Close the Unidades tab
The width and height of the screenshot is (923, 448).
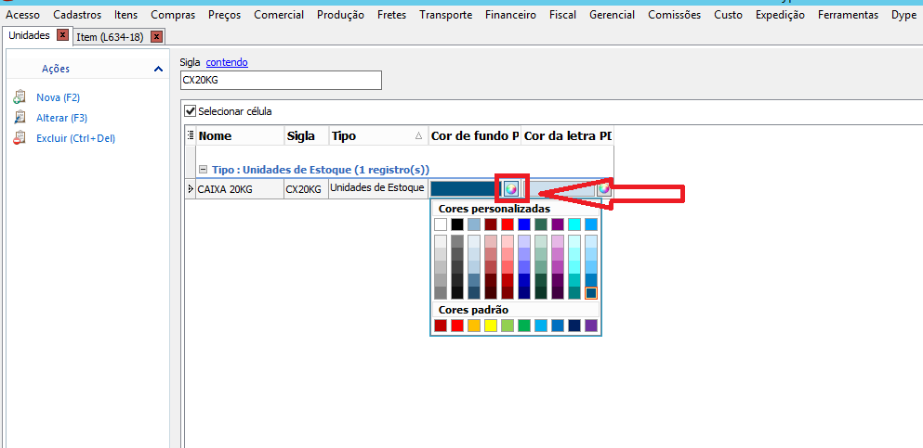pyautogui.click(x=62, y=35)
